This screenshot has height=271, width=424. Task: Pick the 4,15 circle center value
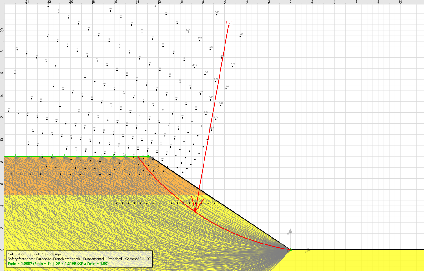tap(194, 65)
